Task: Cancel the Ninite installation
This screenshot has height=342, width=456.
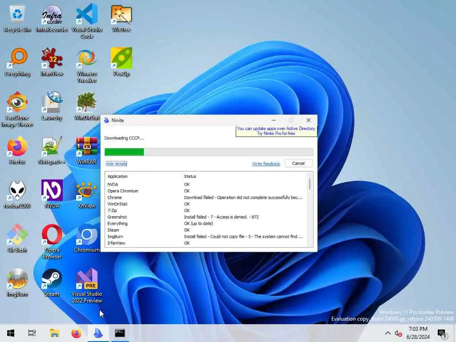Action: tap(298, 163)
